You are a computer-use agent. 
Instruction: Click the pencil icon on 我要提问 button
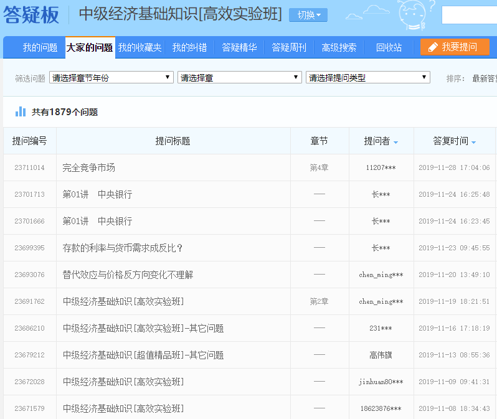click(x=433, y=47)
